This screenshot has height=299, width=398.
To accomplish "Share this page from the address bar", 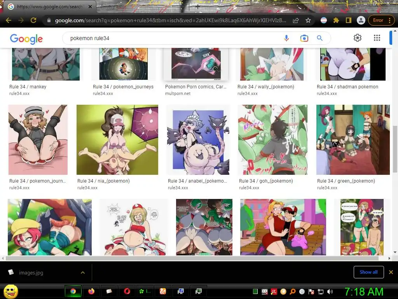I will click(296, 20).
